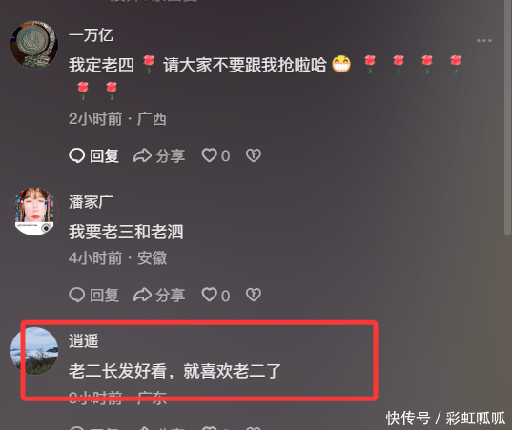The height and width of the screenshot is (430, 512).
Task: Click the username 潘家广
Action: (x=92, y=202)
